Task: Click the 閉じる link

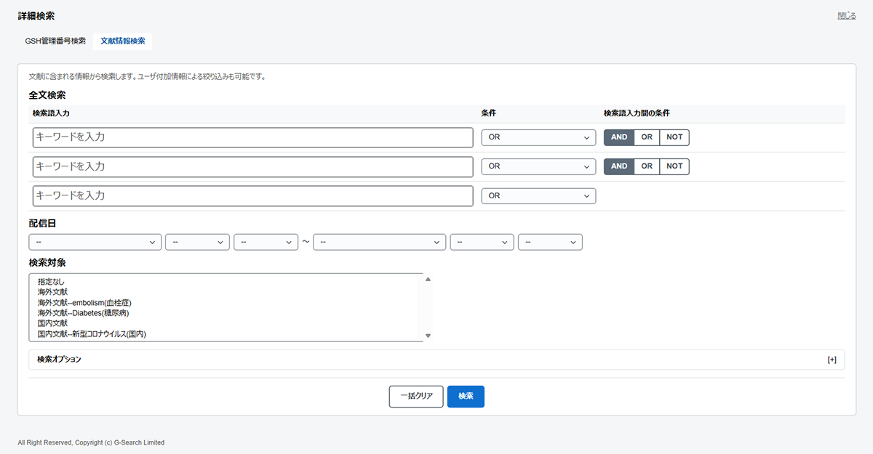Action: coord(846,16)
